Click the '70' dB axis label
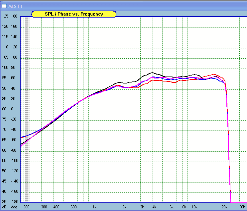 (x=4, y=130)
